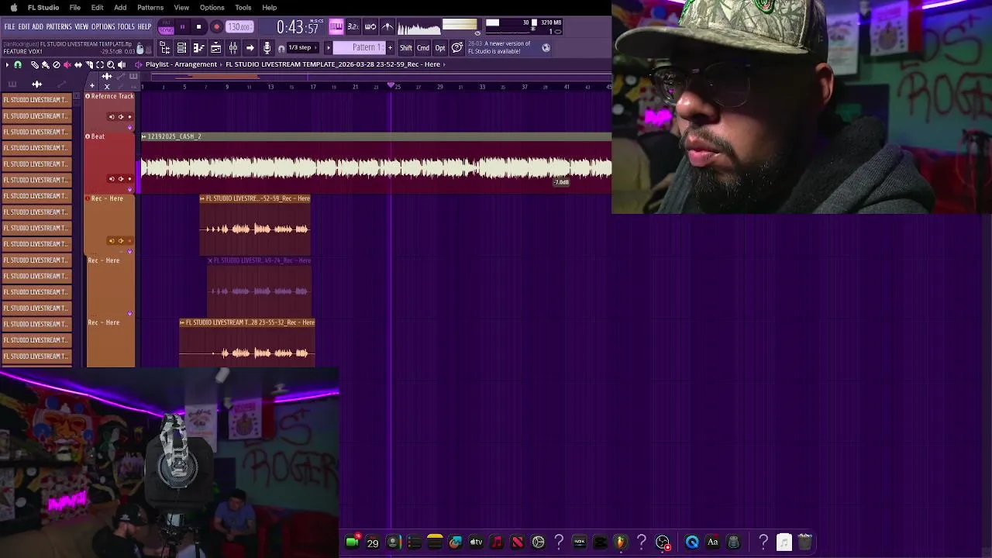Open FL Studio app in the Dock

(620, 542)
